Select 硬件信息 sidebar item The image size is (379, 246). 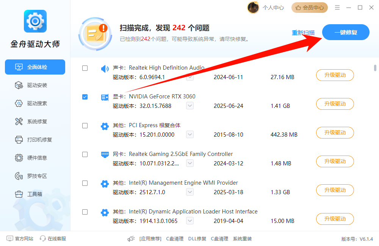35,158
